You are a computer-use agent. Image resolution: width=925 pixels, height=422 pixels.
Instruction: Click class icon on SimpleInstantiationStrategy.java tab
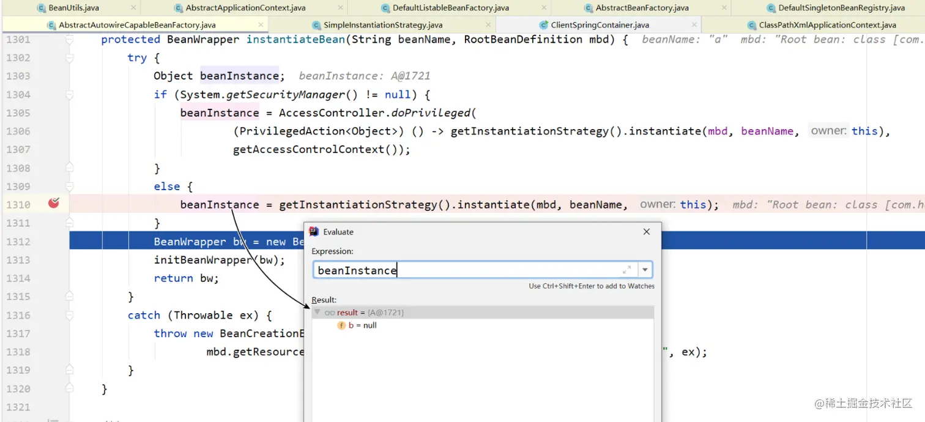[316, 25]
